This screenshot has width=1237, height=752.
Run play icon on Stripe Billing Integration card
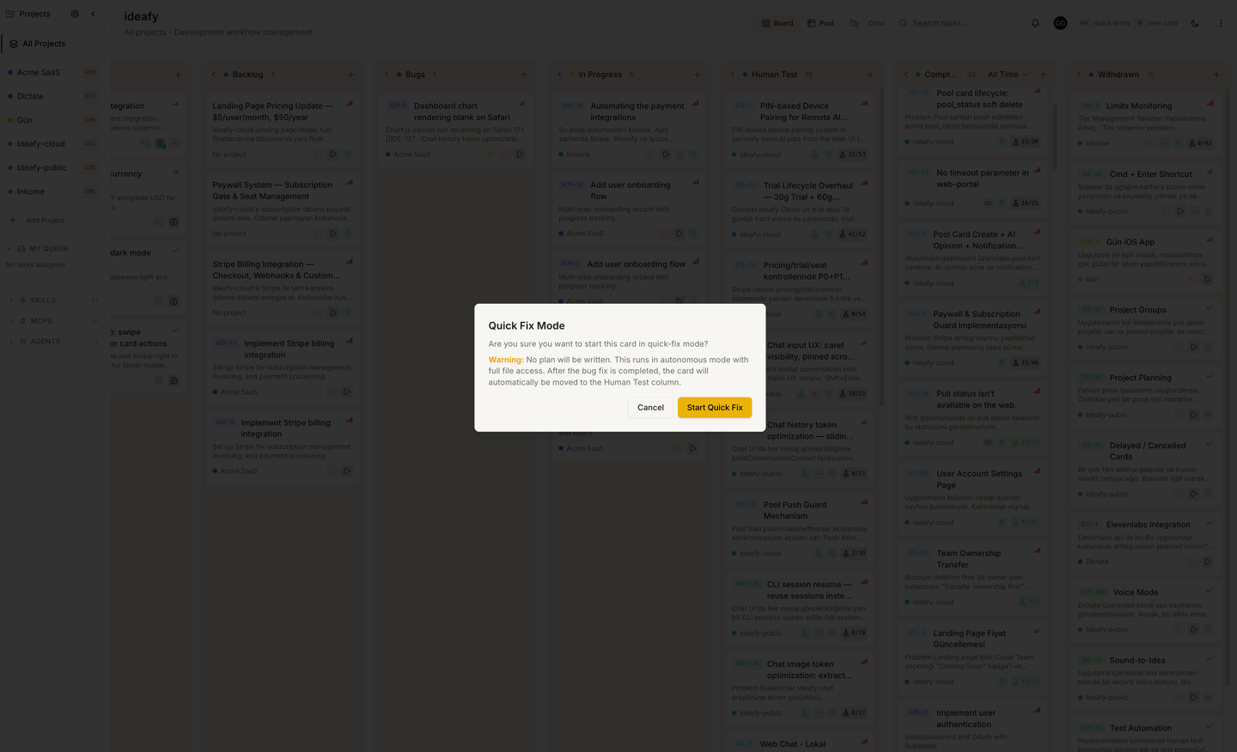click(x=333, y=312)
